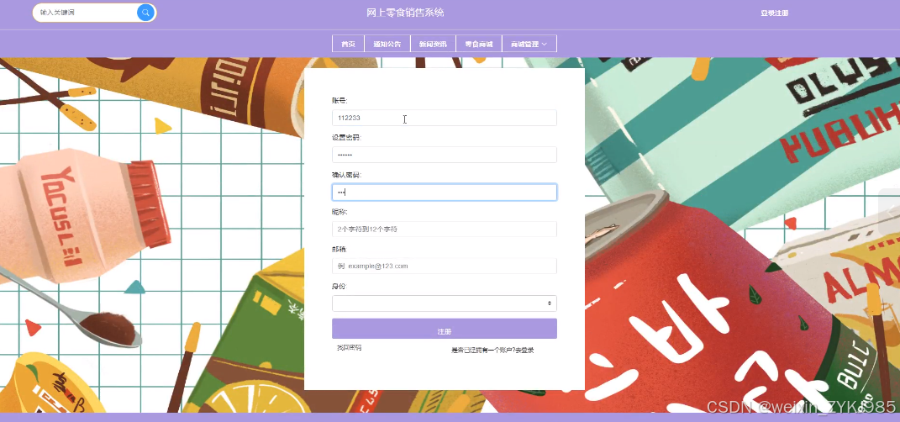Click the 找回密码 link
This screenshot has width=900, height=422.
click(349, 348)
